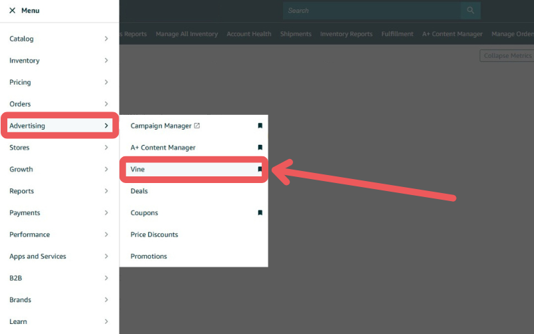
Task: Open A+ Content Manager in the submenu
Action: [163, 148]
